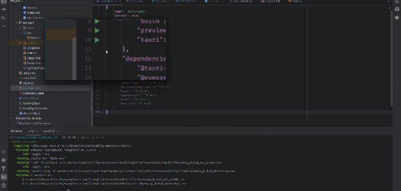Expand External Libraries node
The image size is (401, 191).
(12, 118)
